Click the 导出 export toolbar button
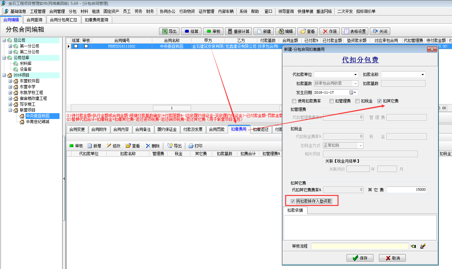 tap(169, 31)
